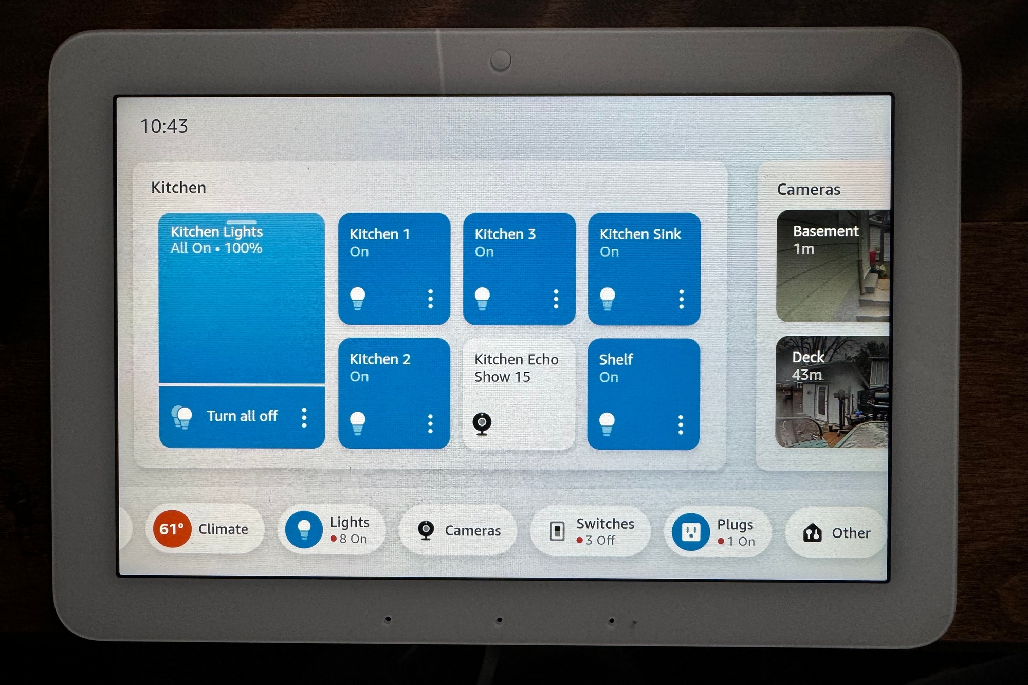The image size is (1028, 685).
Task: Tap the Kitchen Echo Show 15 camera icon
Action: point(484,420)
